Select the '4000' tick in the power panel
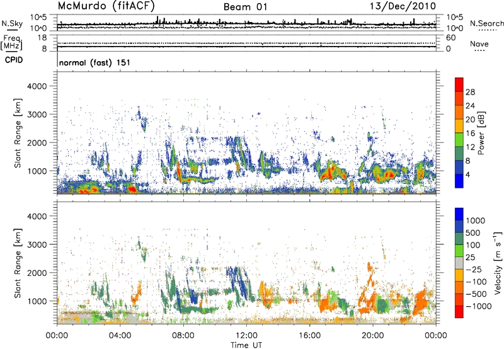The image size is (504, 349). [x=37, y=86]
